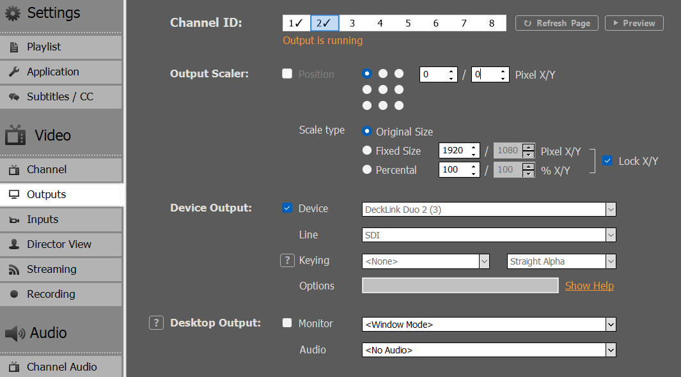681x377 pixels.
Task: Open the Channel Audio settings page
Action: (x=61, y=367)
